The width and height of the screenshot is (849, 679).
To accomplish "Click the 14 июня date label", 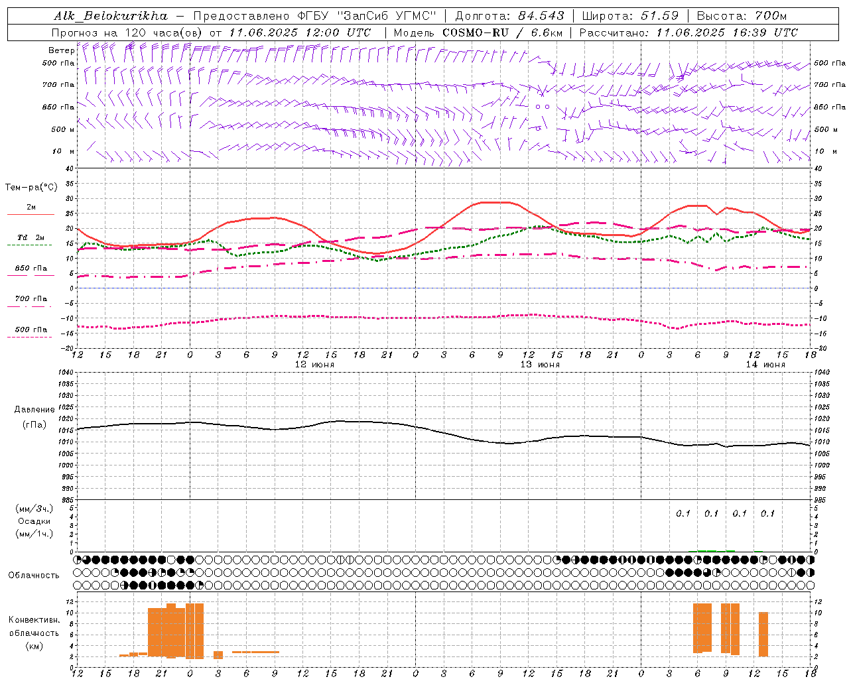I will click(x=765, y=365).
